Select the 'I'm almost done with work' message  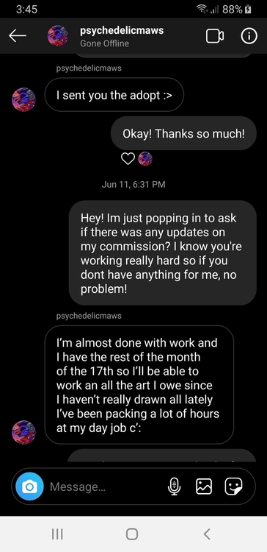click(x=139, y=384)
